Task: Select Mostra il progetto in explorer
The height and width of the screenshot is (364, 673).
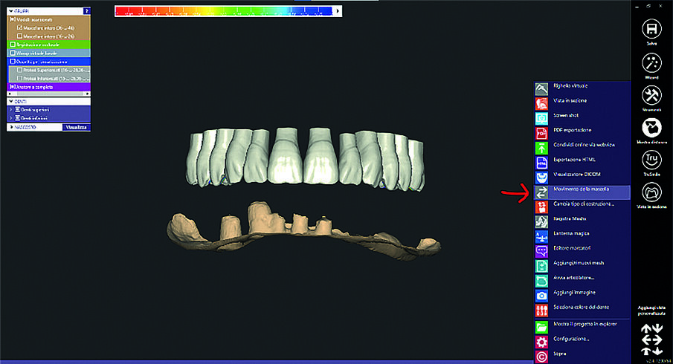Action: (582, 327)
